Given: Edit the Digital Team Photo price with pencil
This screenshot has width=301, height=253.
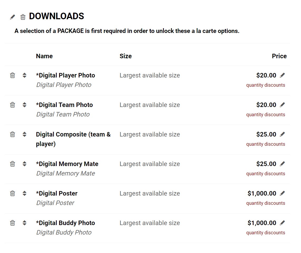Looking at the screenshot, I should point(282,105).
